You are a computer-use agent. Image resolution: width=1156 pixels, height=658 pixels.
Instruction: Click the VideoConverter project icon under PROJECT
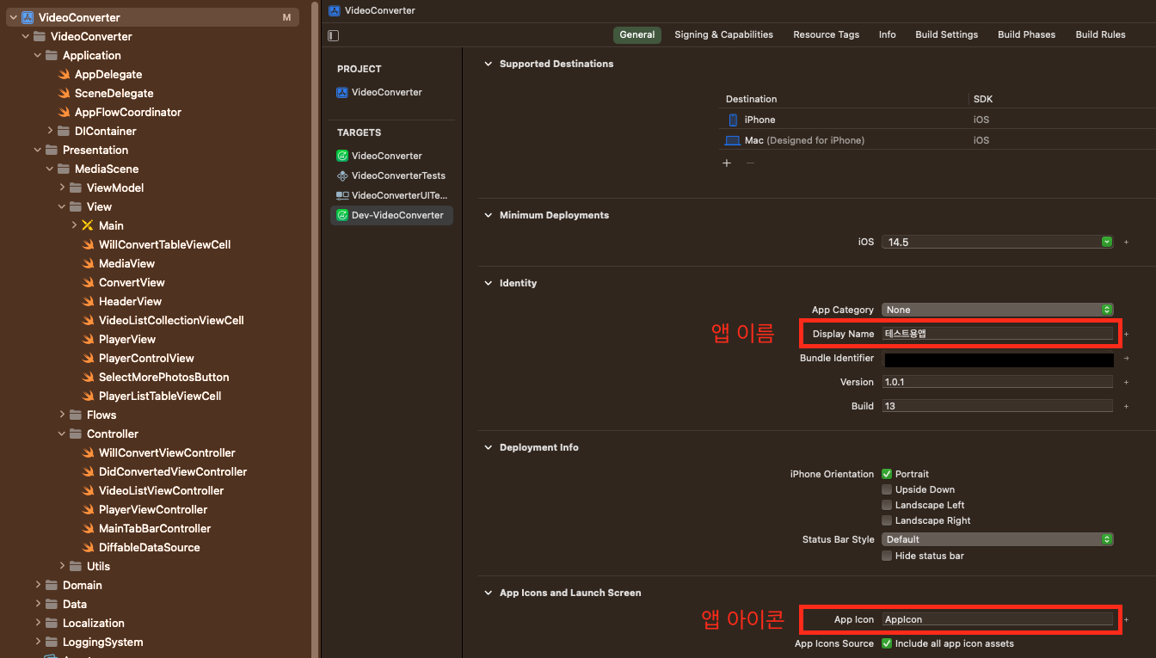pyautogui.click(x=341, y=92)
